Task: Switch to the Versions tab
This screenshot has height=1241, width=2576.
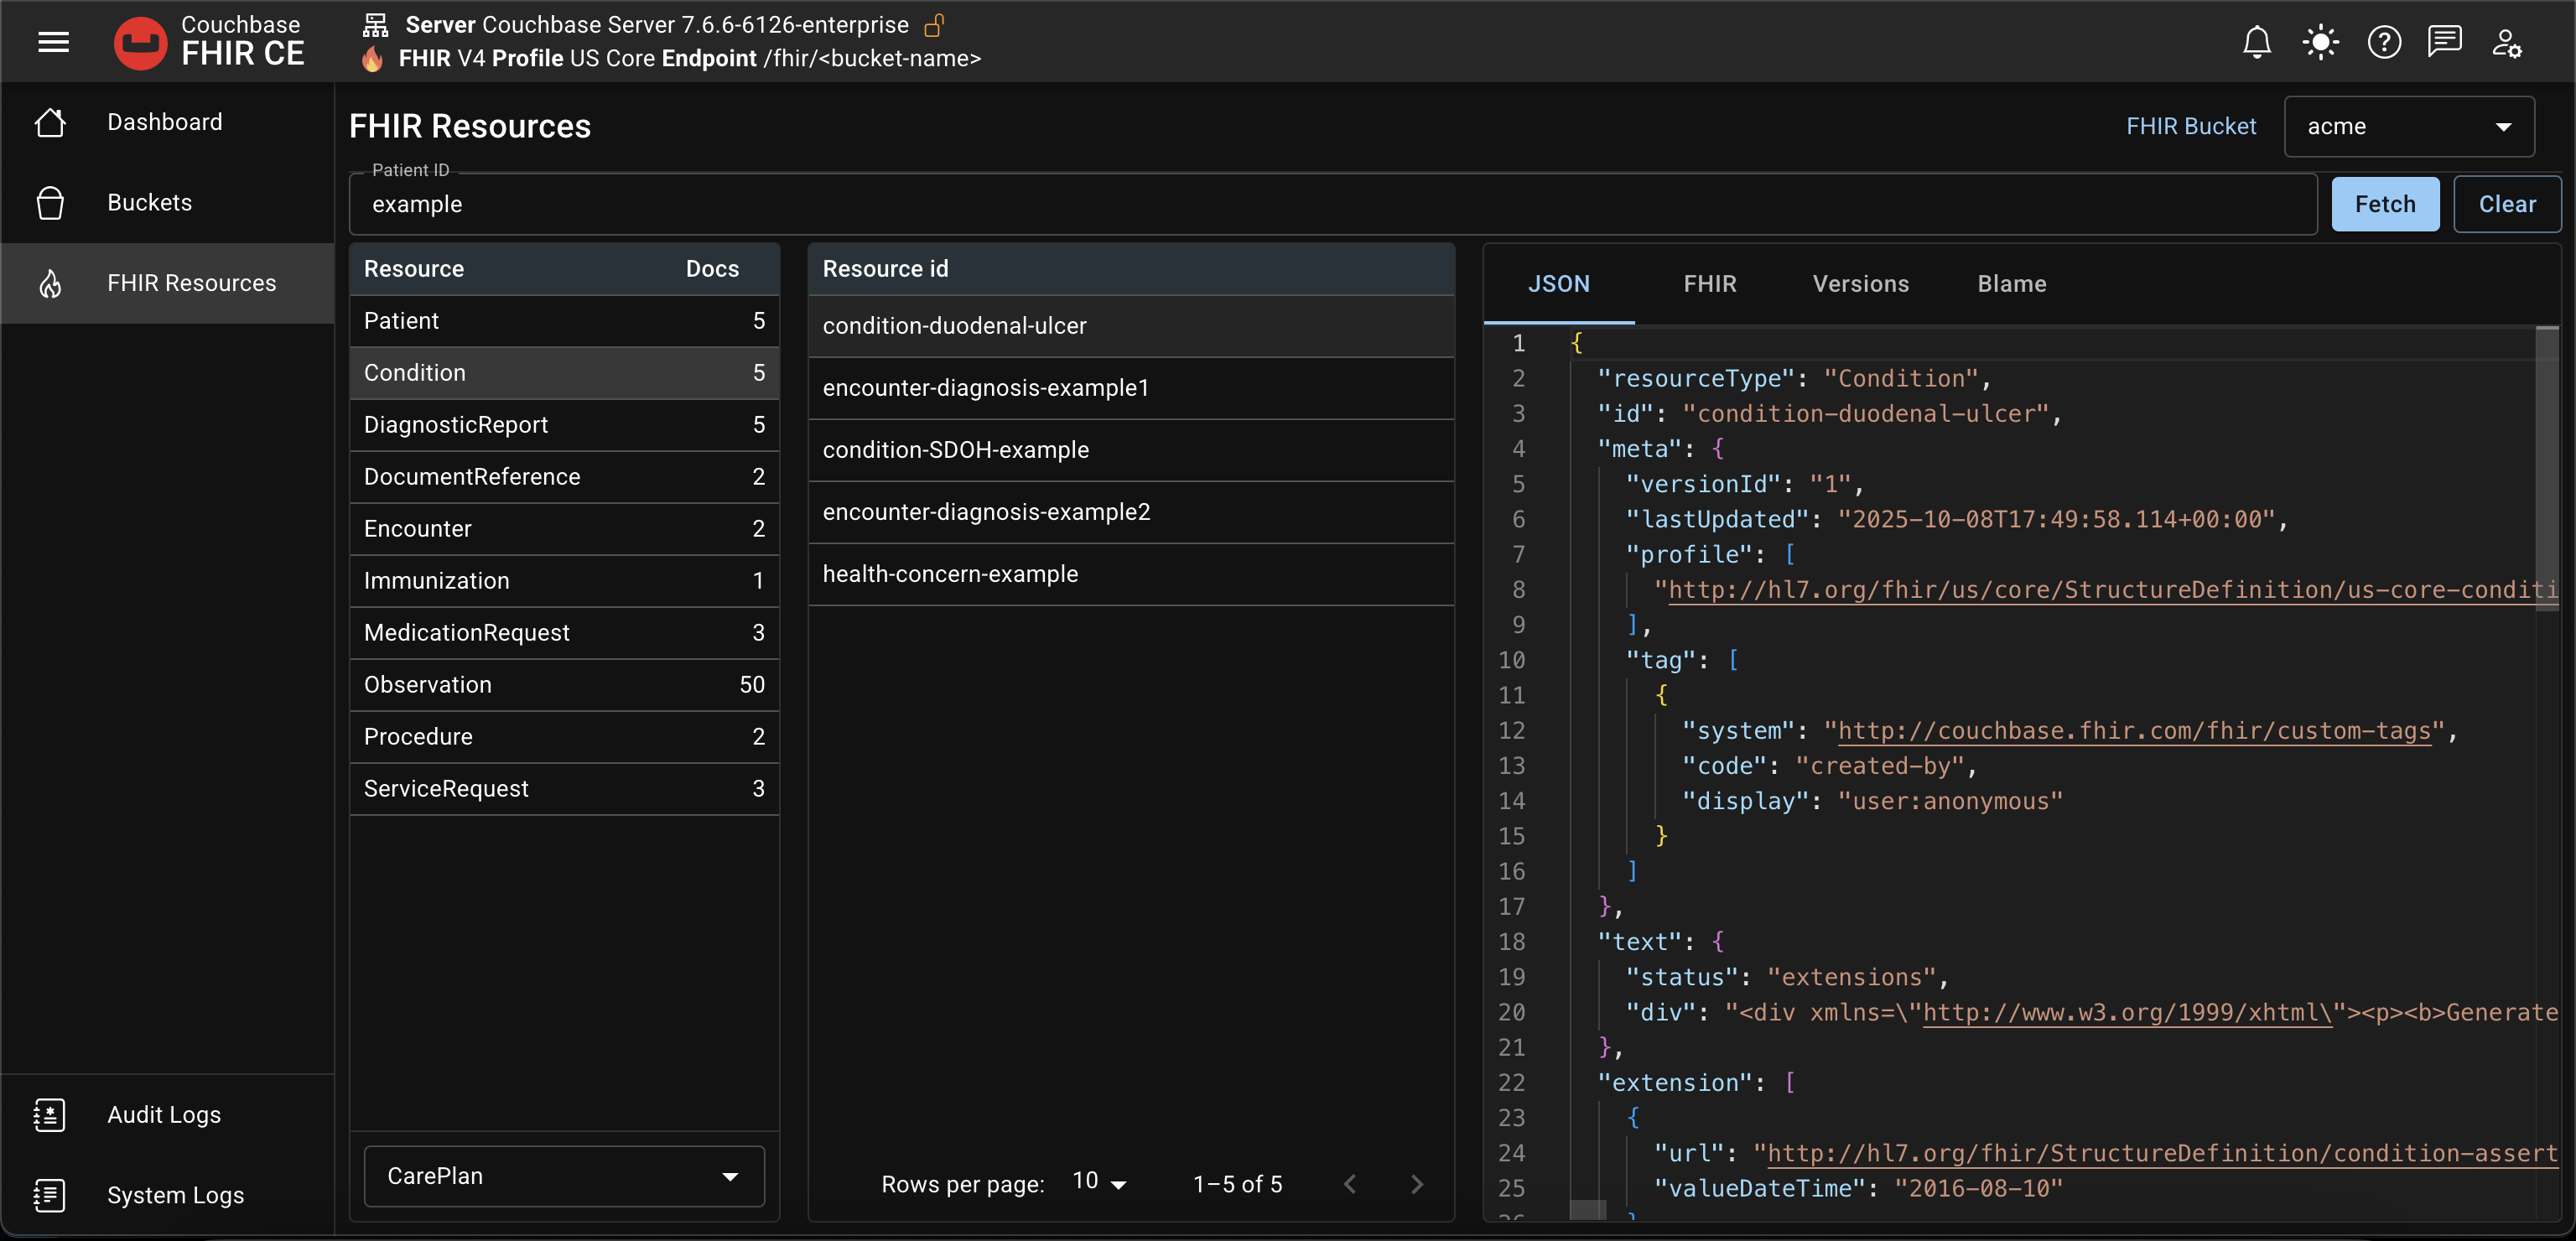Action: coord(1860,284)
